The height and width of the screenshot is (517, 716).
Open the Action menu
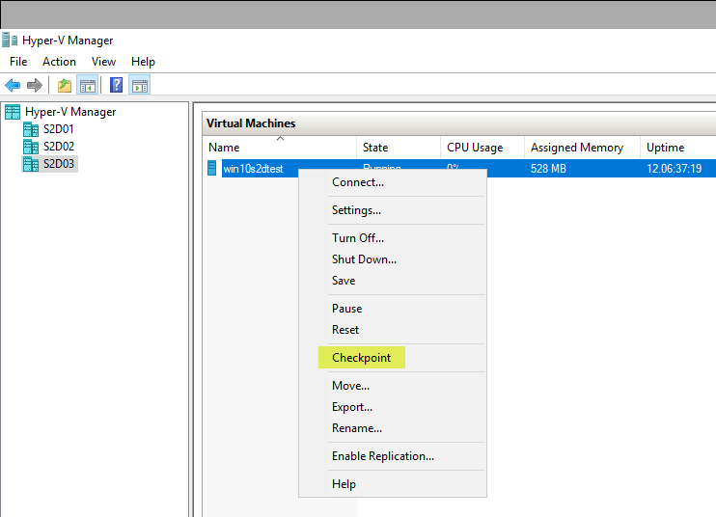coord(60,62)
